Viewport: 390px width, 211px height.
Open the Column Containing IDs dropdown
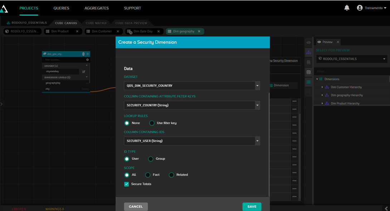[257, 141]
